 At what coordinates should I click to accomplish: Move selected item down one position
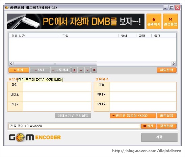pyautogui.click(x=87, y=70)
